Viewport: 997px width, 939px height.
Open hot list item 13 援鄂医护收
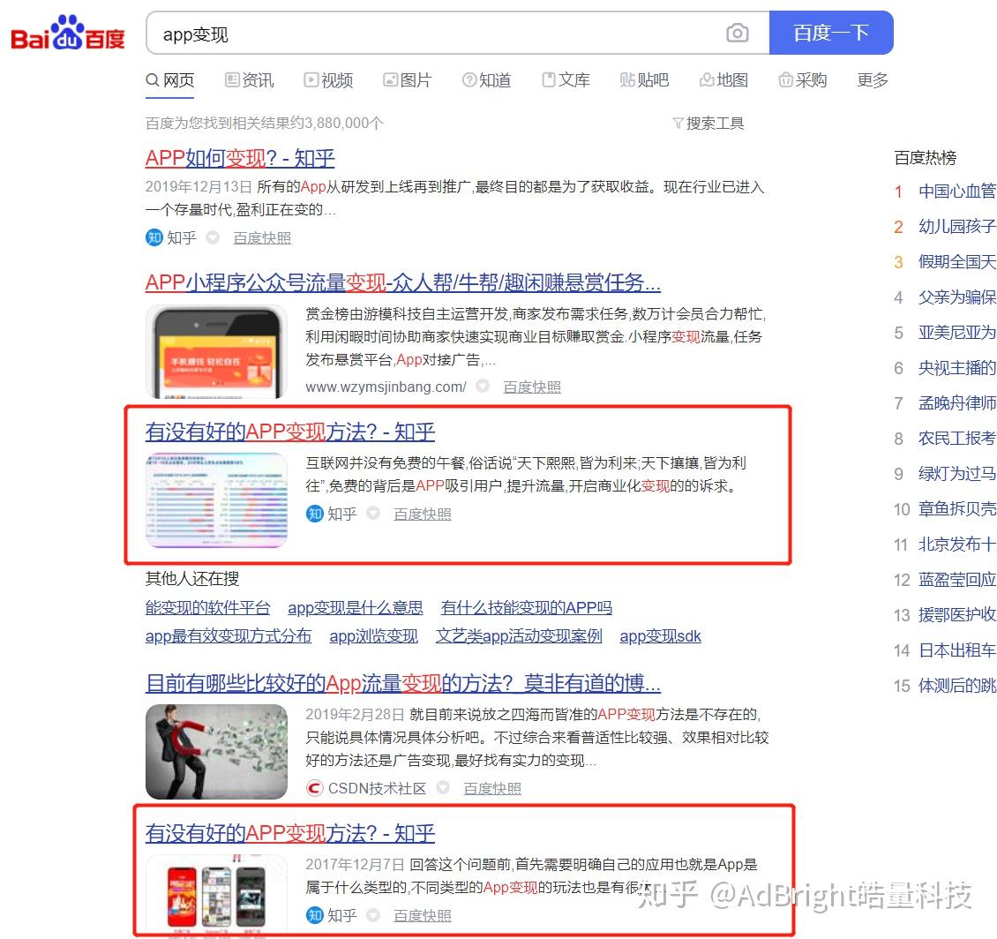(957, 614)
